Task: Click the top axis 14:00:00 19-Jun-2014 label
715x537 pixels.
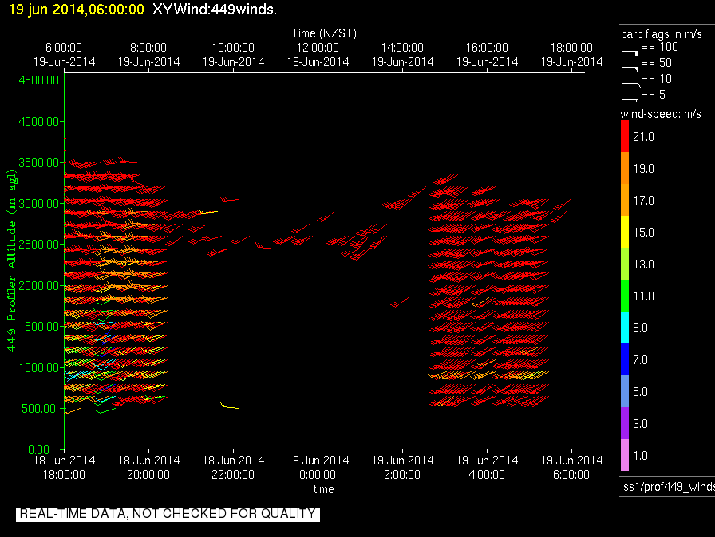Action: [x=402, y=55]
